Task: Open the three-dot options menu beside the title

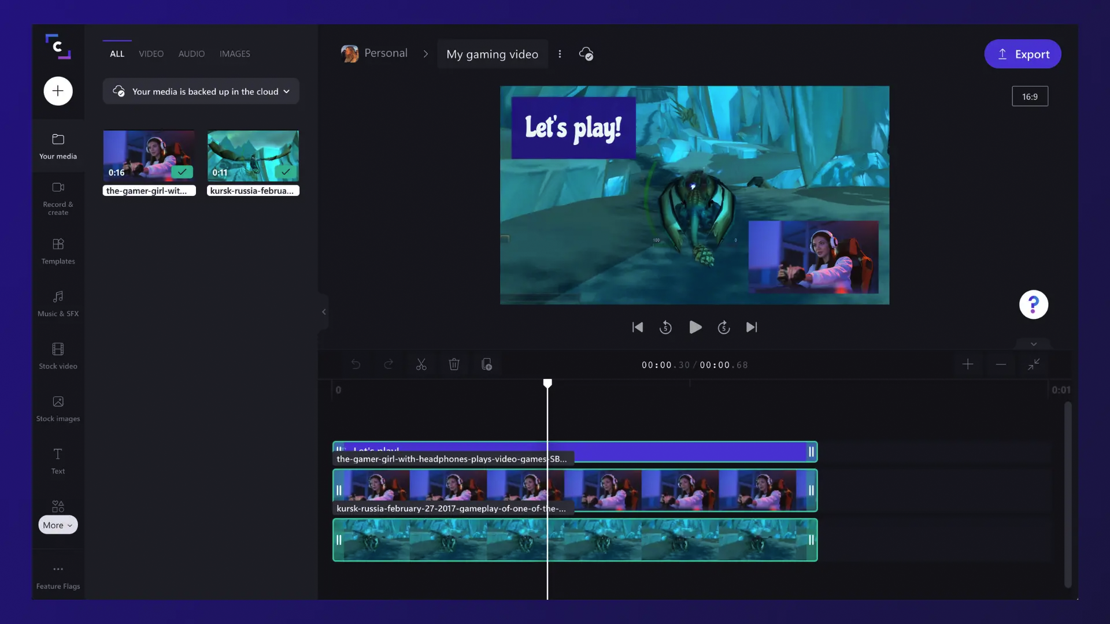Action: [559, 54]
